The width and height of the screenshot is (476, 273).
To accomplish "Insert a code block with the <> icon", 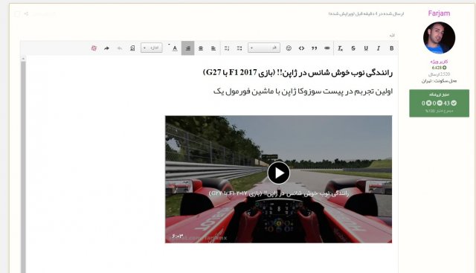I will click(x=301, y=48).
